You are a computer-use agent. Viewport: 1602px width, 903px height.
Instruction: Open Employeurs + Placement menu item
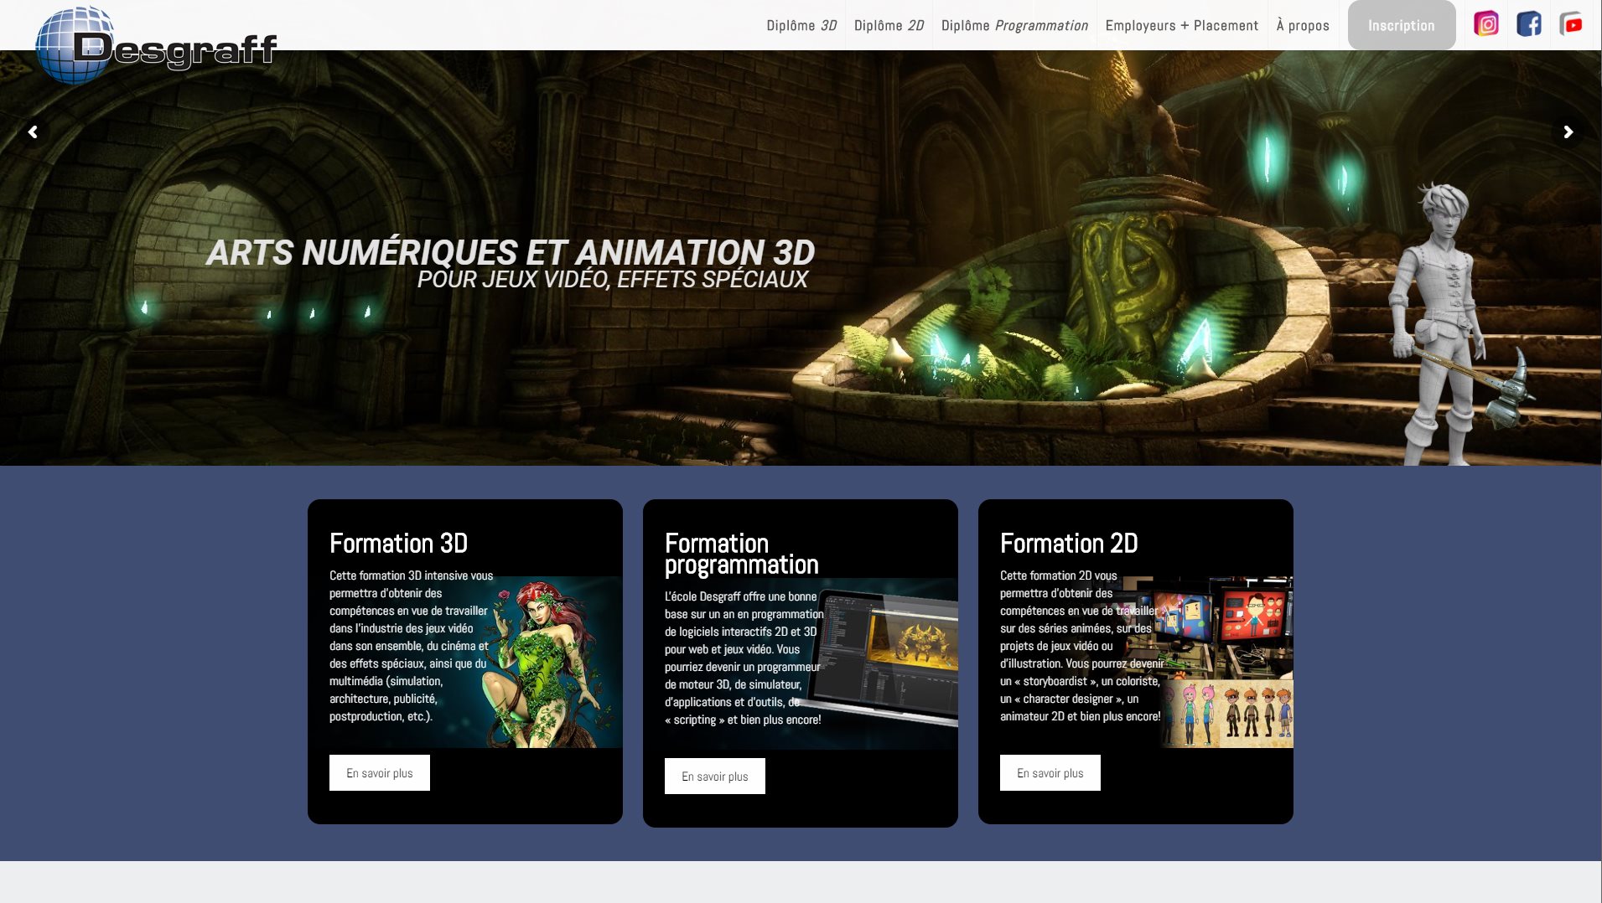click(1182, 25)
